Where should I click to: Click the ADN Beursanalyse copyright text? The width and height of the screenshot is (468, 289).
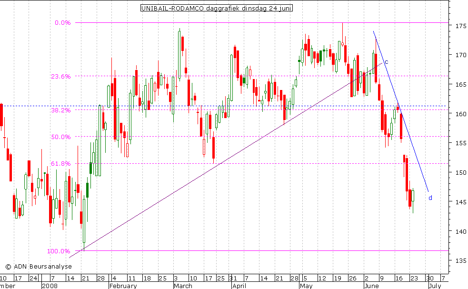point(39,266)
